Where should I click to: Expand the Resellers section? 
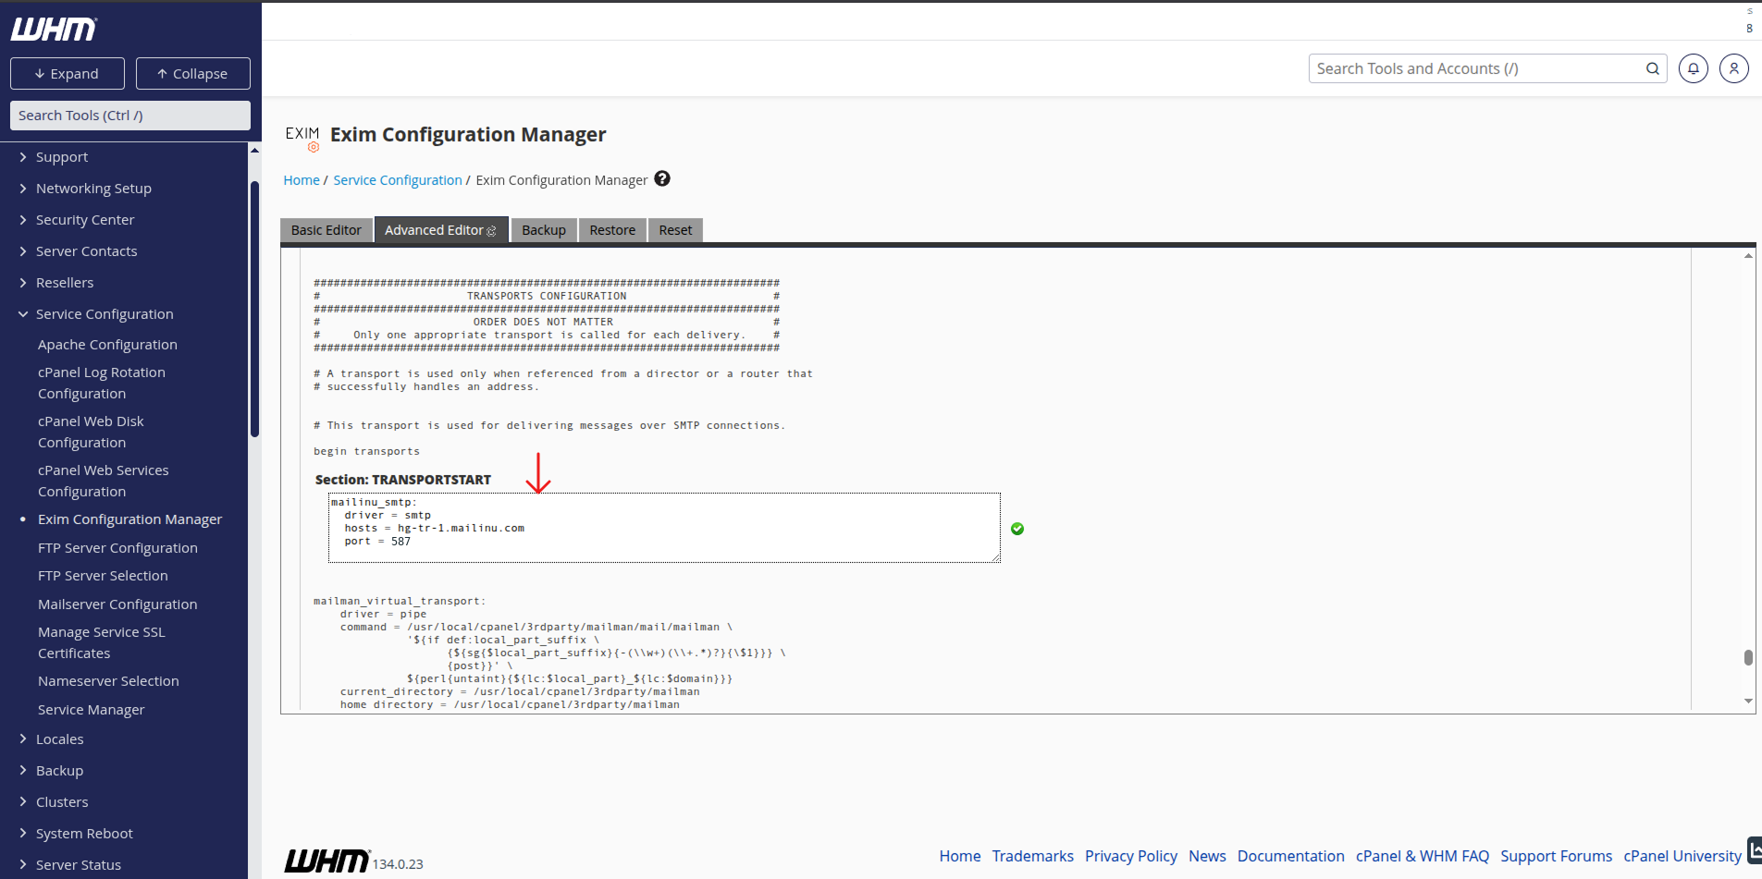[x=65, y=283]
